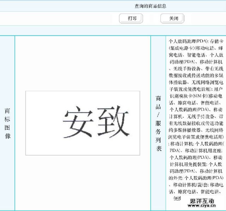Click the blank area left of 安致 in the image
The height and width of the screenshot is (211, 226).
pyautogui.click(x=42, y=123)
